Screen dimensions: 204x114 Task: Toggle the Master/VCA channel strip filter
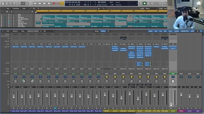(x=185, y=31)
